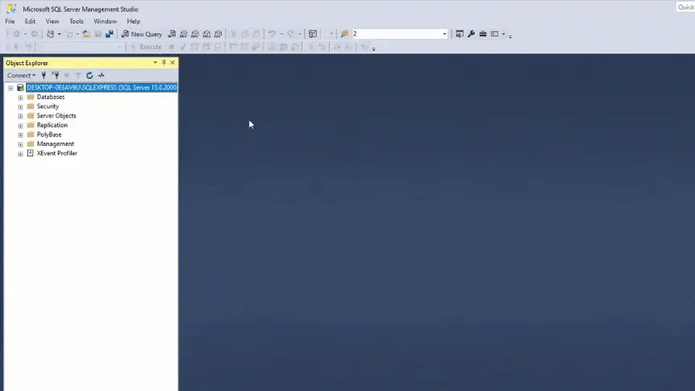Viewport: 695px width, 391px height.
Task: Click the Open File toolbar icon
Action: [86, 34]
